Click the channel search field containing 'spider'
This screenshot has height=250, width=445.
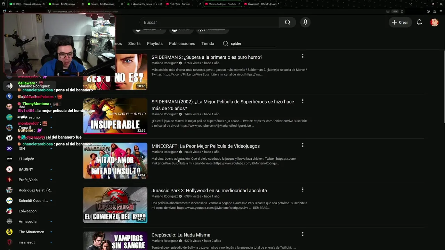[x=253, y=43]
